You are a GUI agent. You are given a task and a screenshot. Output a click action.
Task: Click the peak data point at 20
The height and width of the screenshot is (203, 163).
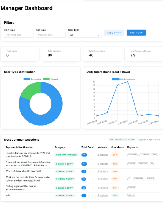tap(128, 82)
